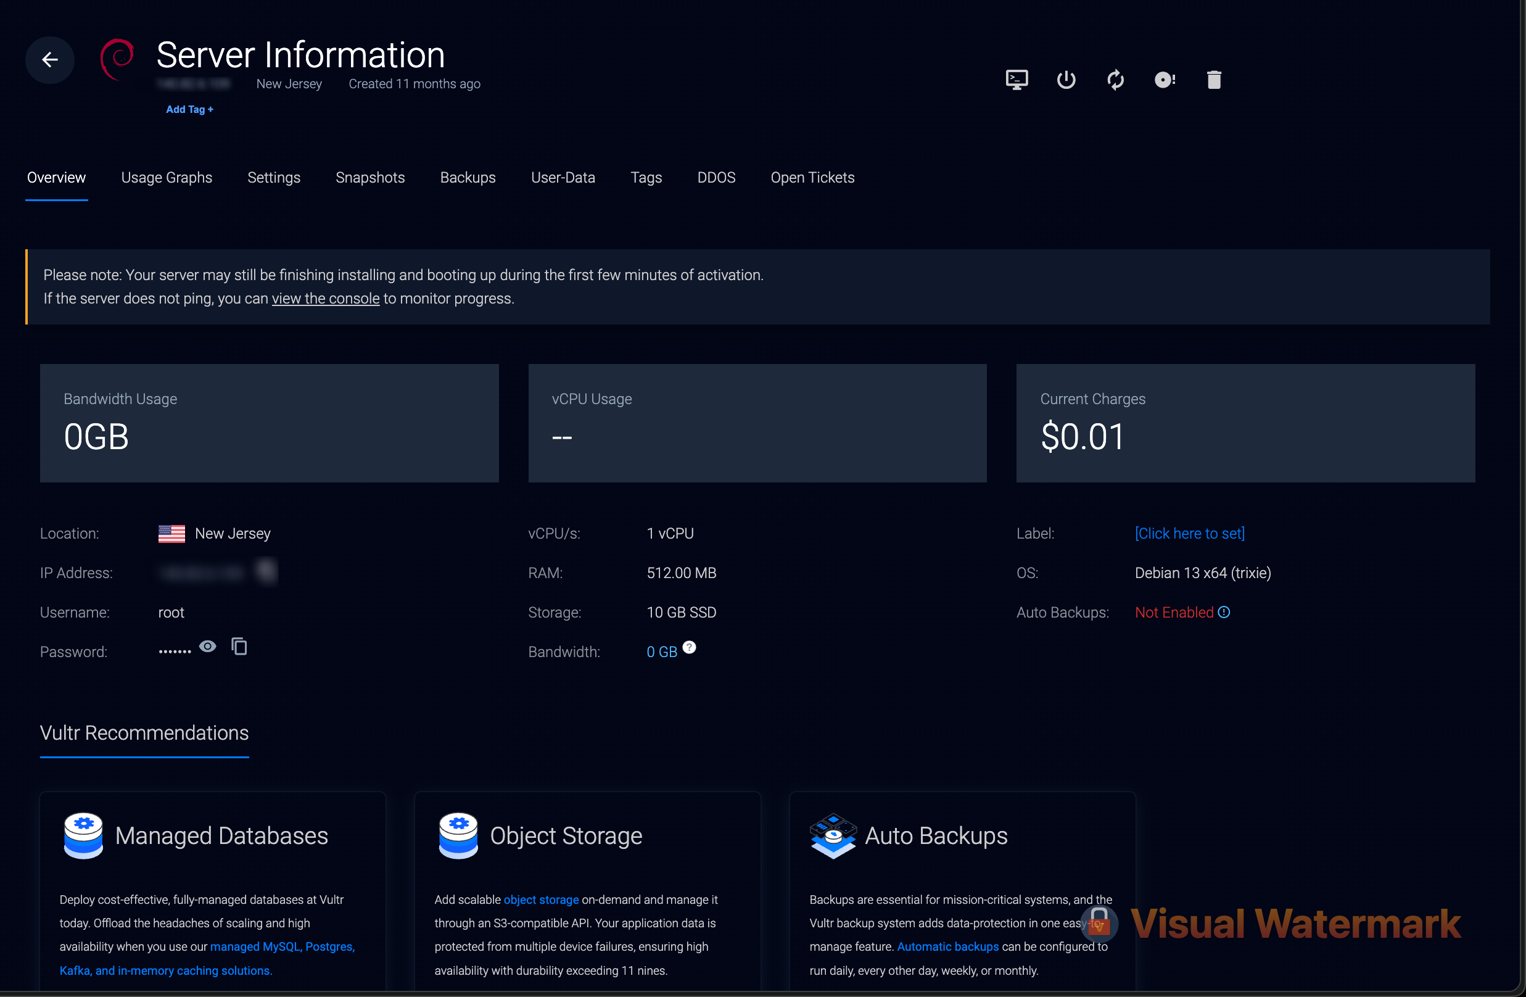
Task: Click the masked password dots
Action: tap(175, 652)
